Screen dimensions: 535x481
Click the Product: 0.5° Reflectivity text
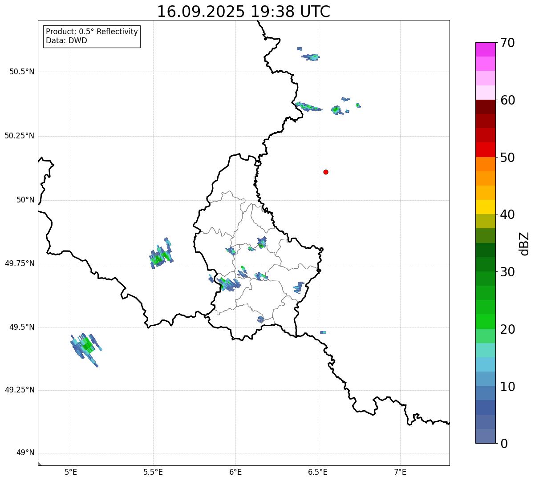[92, 32]
